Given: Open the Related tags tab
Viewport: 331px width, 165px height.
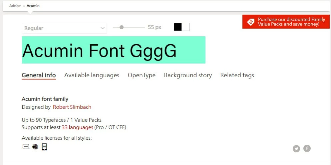Looking at the screenshot, I should (x=237, y=75).
